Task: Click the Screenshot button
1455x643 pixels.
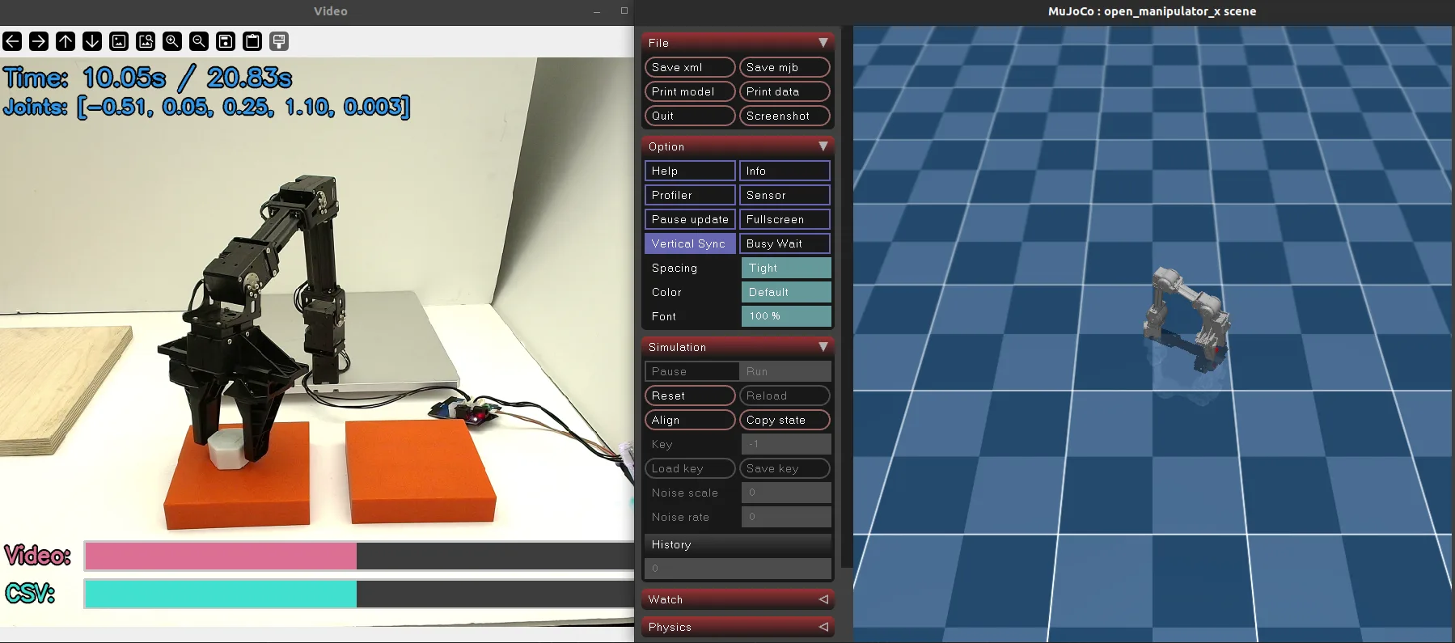Action: click(x=785, y=116)
